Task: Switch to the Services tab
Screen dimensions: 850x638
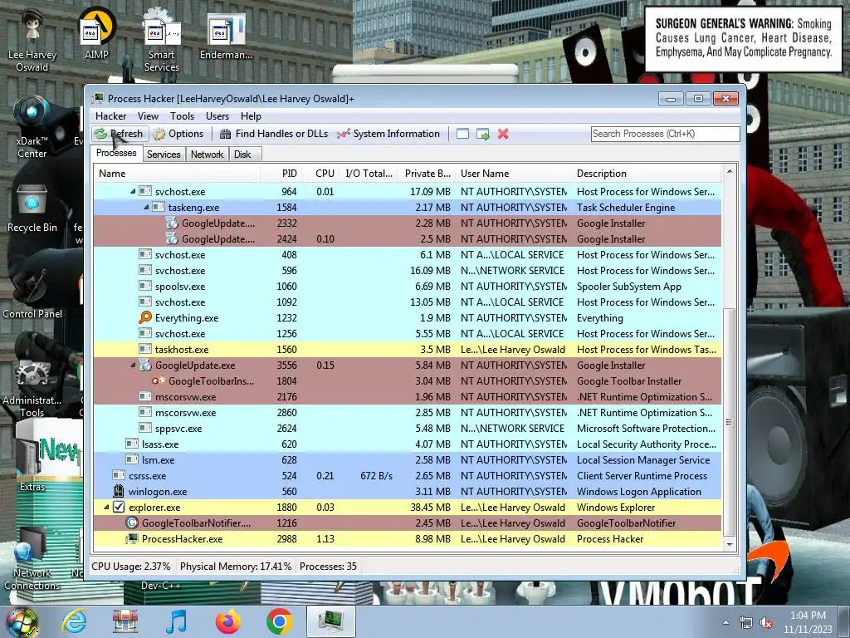Action: pyautogui.click(x=164, y=155)
